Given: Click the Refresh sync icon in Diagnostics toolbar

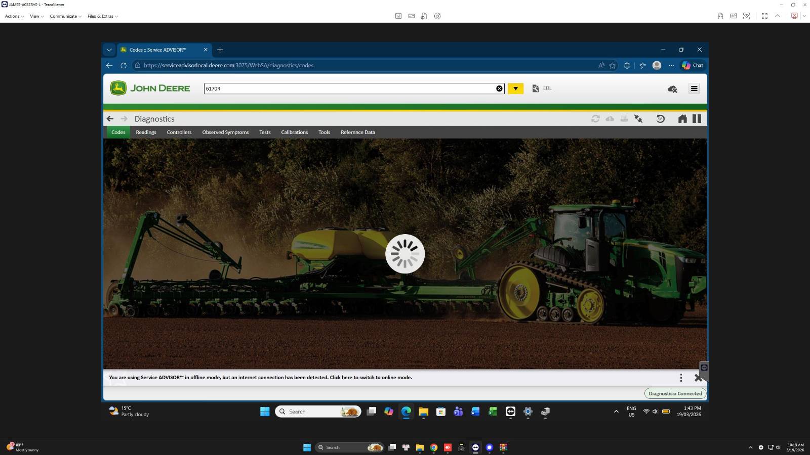Looking at the screenshot, I should click(595, 118).
